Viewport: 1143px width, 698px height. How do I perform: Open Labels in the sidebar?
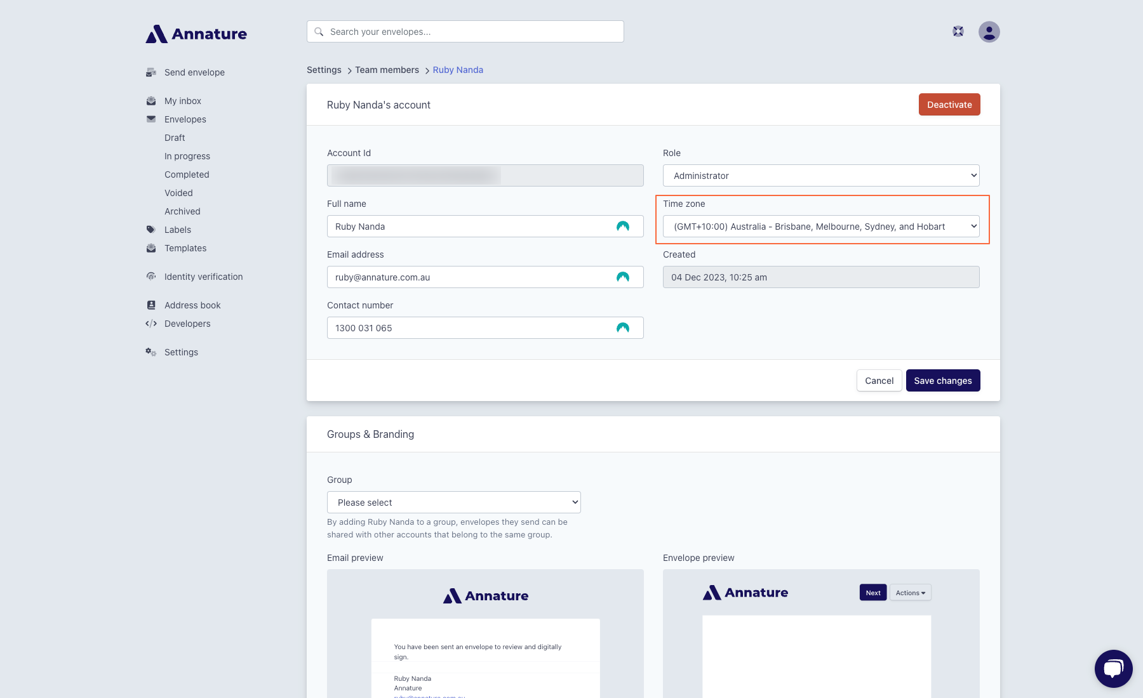pyautogui.click(x=178, y=230)
